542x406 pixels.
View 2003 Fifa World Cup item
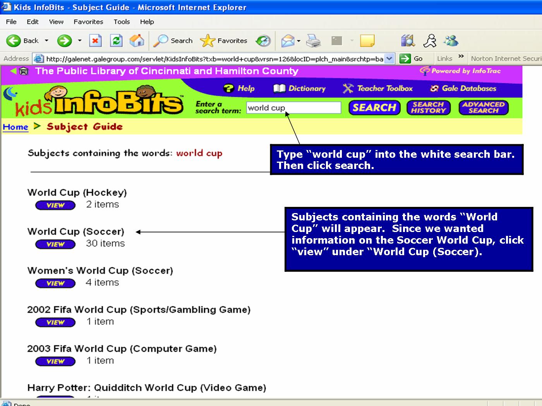click(x=55, y=362)
